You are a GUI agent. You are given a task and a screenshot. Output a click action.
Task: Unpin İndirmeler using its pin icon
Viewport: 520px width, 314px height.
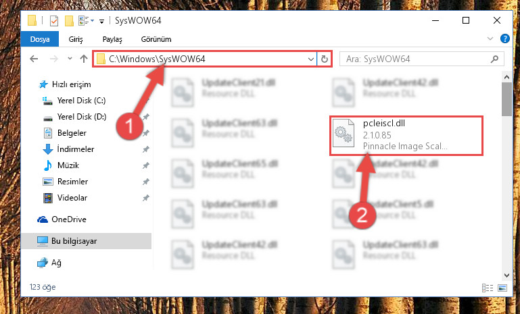pos(145,149)
